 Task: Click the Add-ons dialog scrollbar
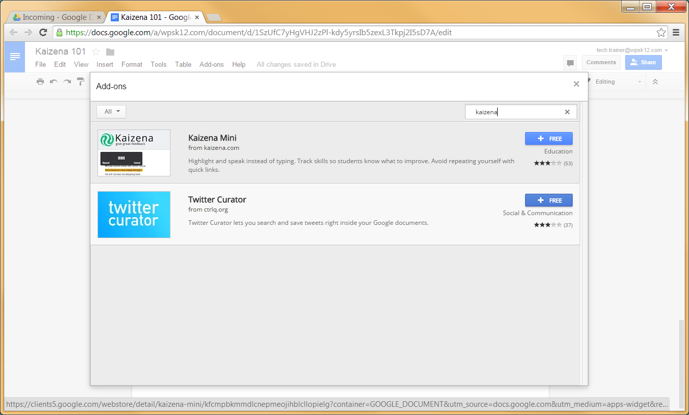point(584,243)
